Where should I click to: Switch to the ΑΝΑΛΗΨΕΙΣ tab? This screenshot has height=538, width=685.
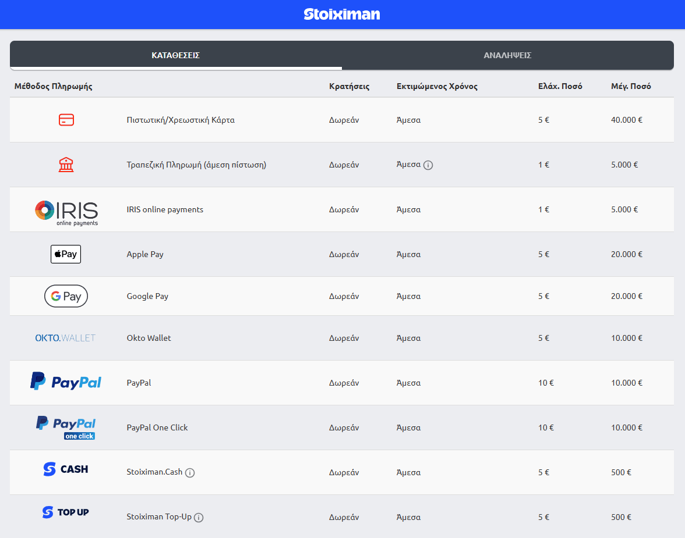point(507,55)
